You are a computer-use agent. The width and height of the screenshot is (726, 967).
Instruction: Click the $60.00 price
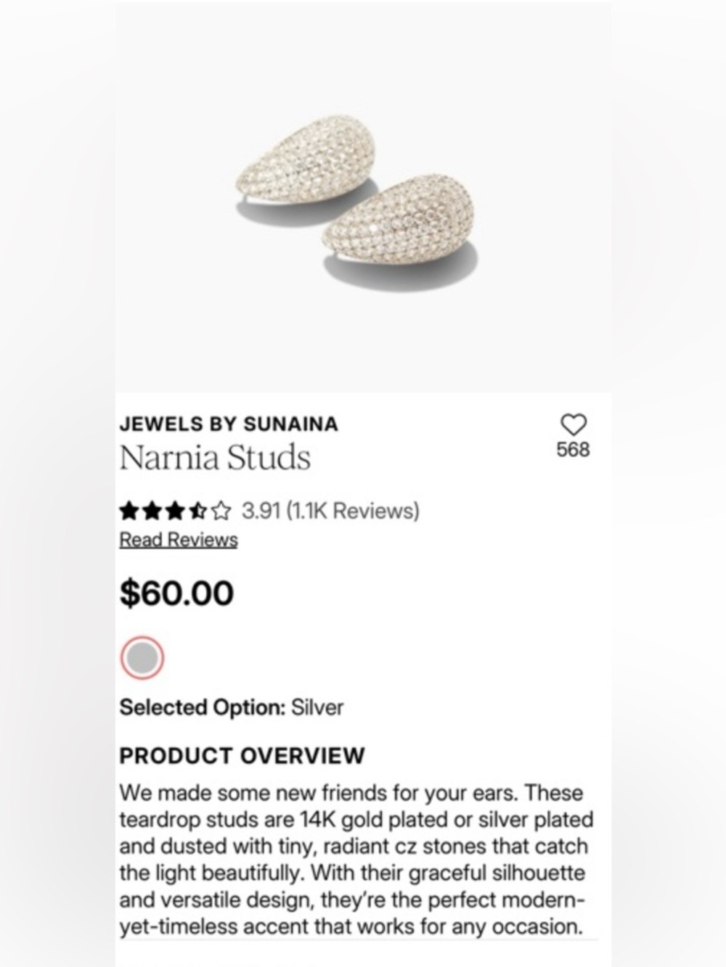(176, 593)
